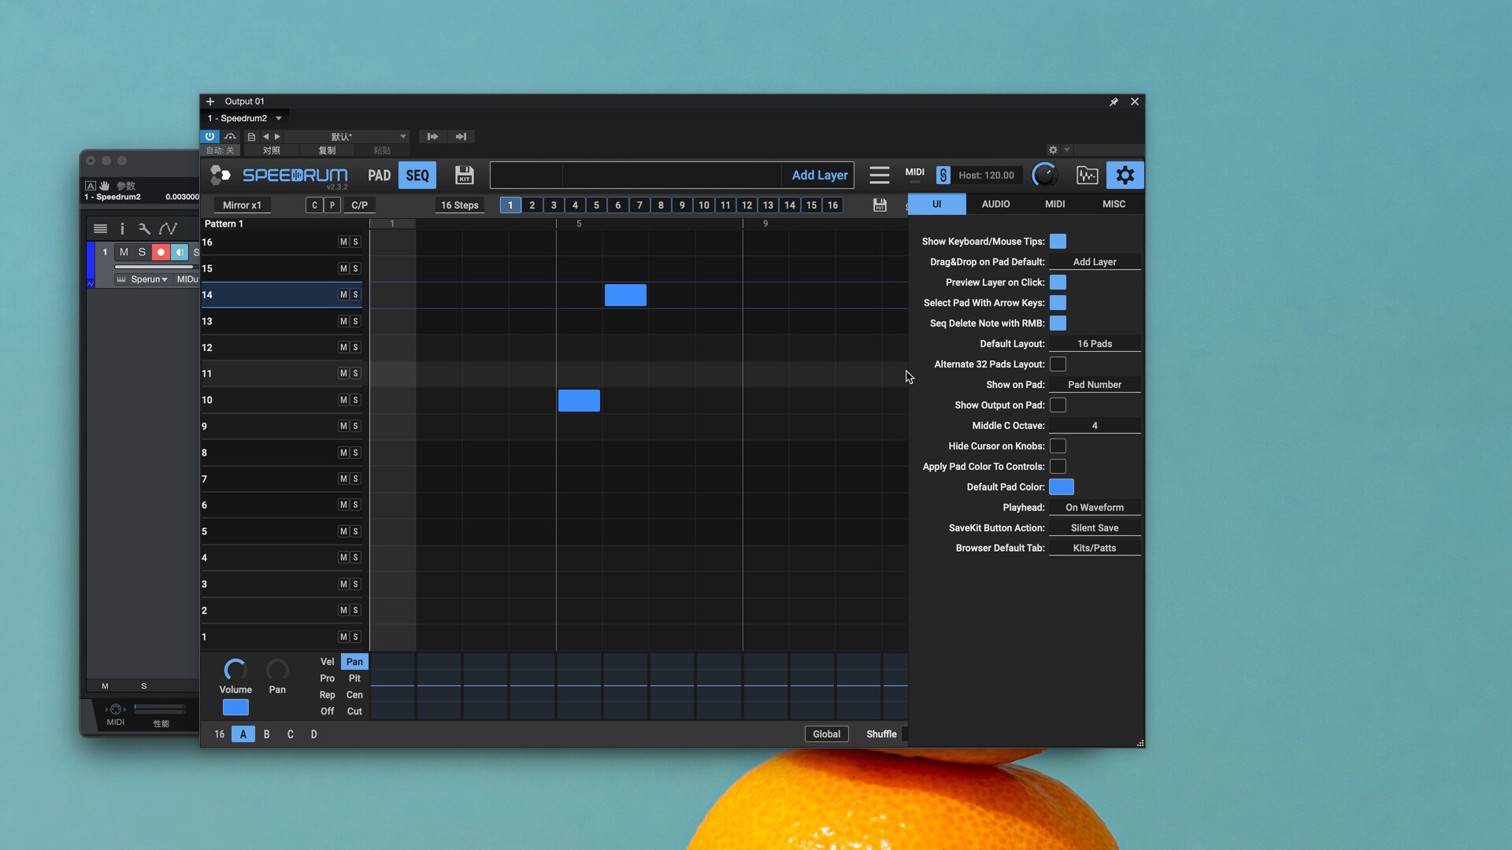Open Playhead On Waveform dropdown
The width and height of the screenshot is (1512, 850).
coord(1095,508)
